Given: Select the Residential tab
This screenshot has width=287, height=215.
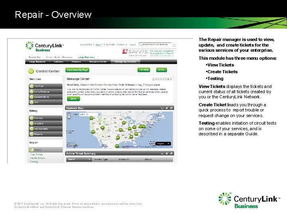Looking at the screenshot, I should [34, 57].
